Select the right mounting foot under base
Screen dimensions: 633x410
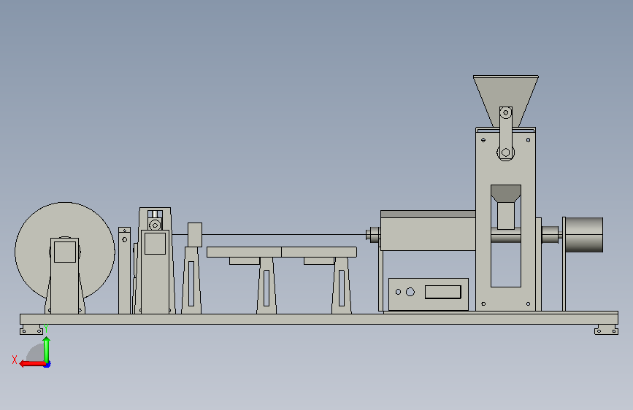pos(607,330)
